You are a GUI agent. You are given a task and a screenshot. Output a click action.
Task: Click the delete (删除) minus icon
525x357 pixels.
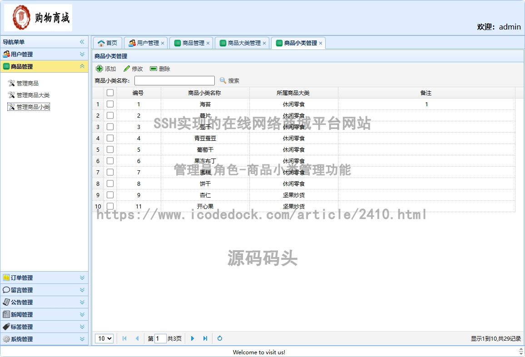point(154,69)
